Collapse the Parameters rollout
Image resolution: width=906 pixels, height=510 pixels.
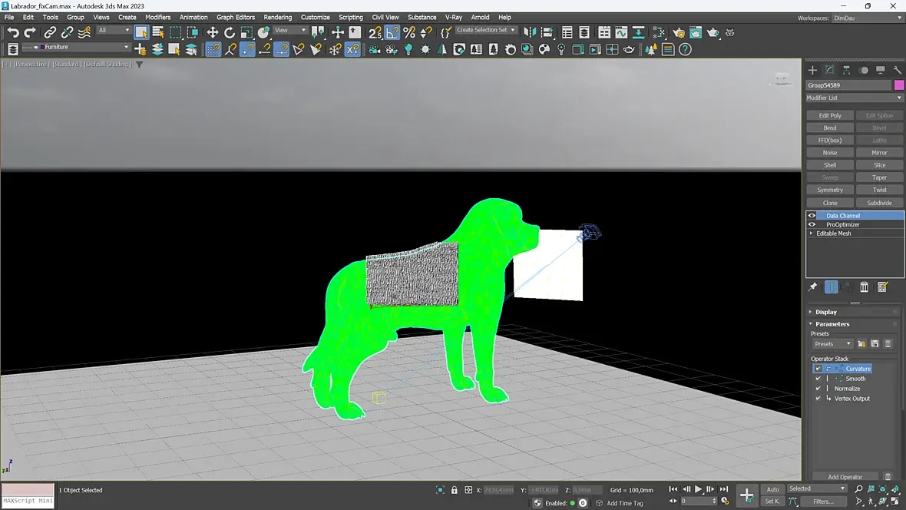(854, 324)
